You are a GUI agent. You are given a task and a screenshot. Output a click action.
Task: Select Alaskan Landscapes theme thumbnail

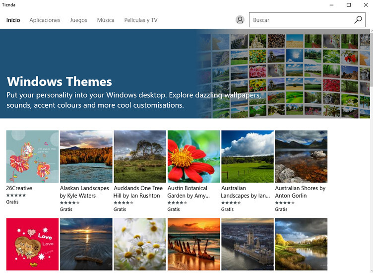(x=86, y=156)
